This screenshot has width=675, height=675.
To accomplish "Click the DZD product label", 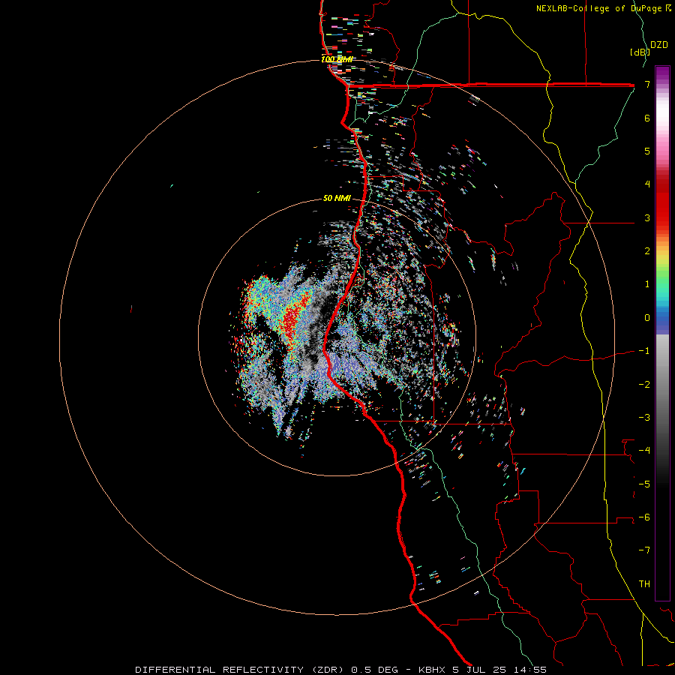I will click(x=659, y=45).
